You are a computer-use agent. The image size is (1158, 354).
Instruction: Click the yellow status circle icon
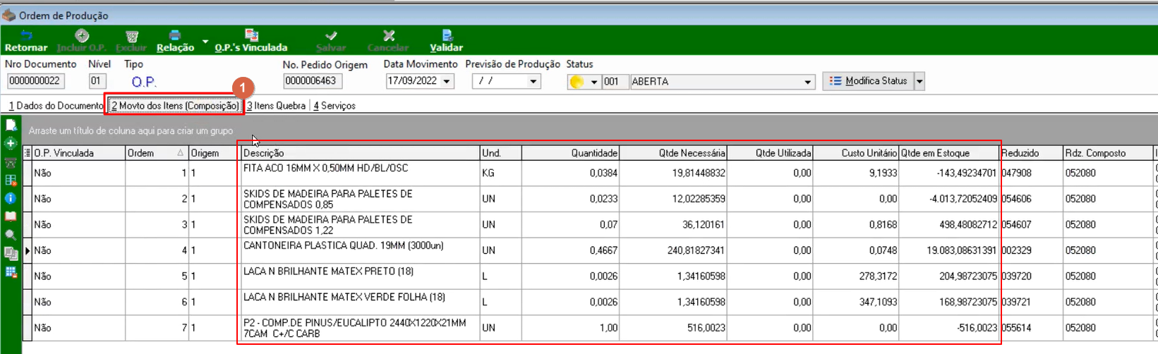577,82
